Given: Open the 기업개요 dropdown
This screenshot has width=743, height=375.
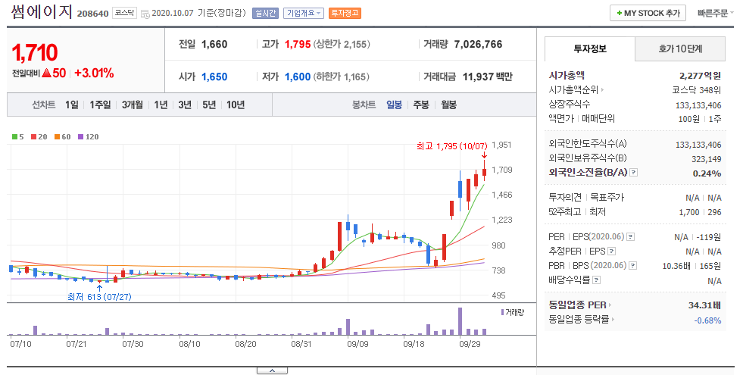Looking at the screenshot, I should [x=304, y=14].
